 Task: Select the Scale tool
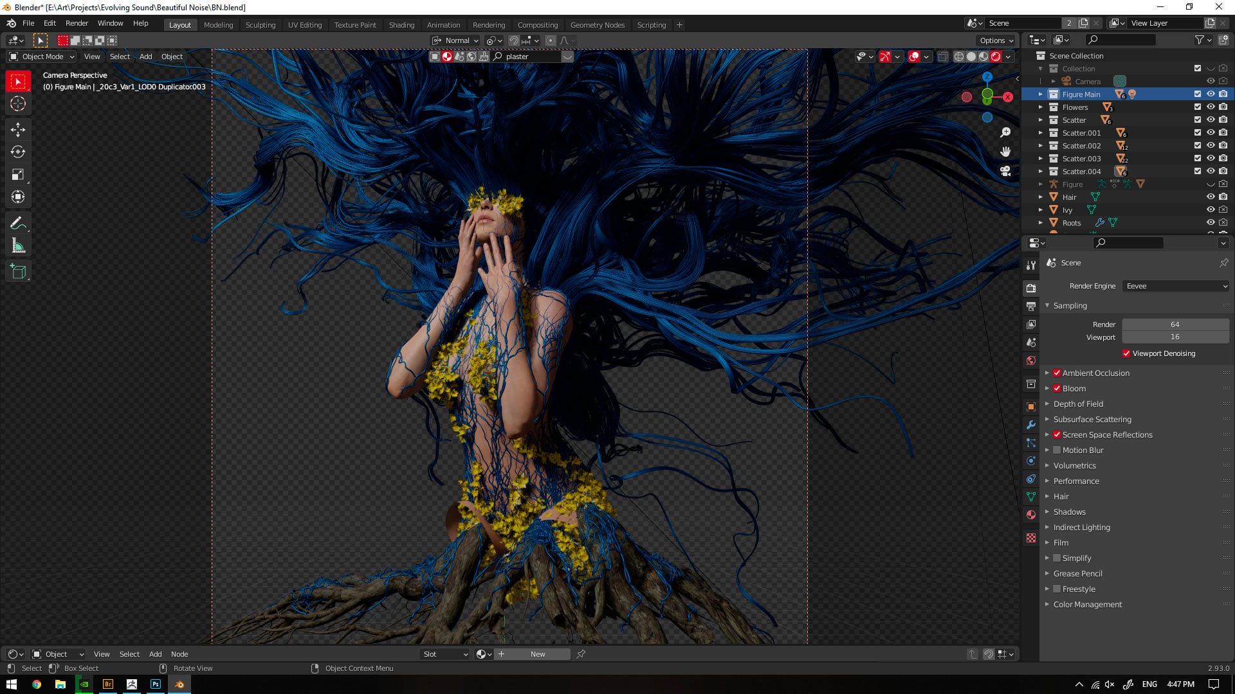point(18,175)
